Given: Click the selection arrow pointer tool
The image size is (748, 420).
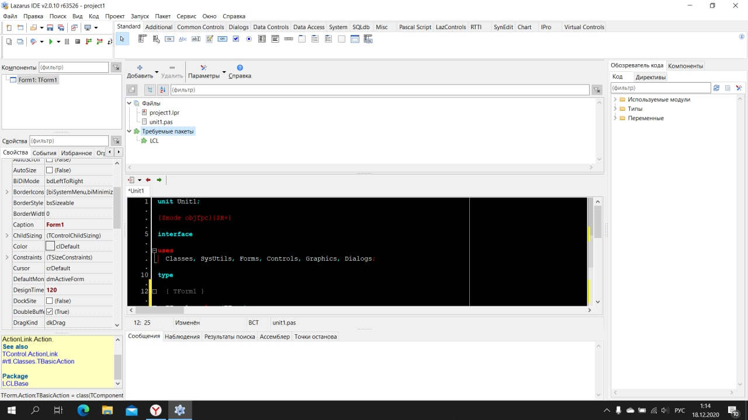Looking at the screenshot, I should pos(122,39).
